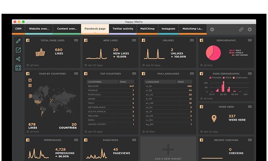Select the UNITED STATES row
Image resolution: width=268 pixels, height=161 pixels.
[x=111, y=124]
